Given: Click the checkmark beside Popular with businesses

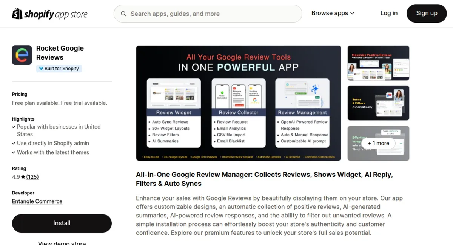Looking at the screenshot, I should coord(14,127).
